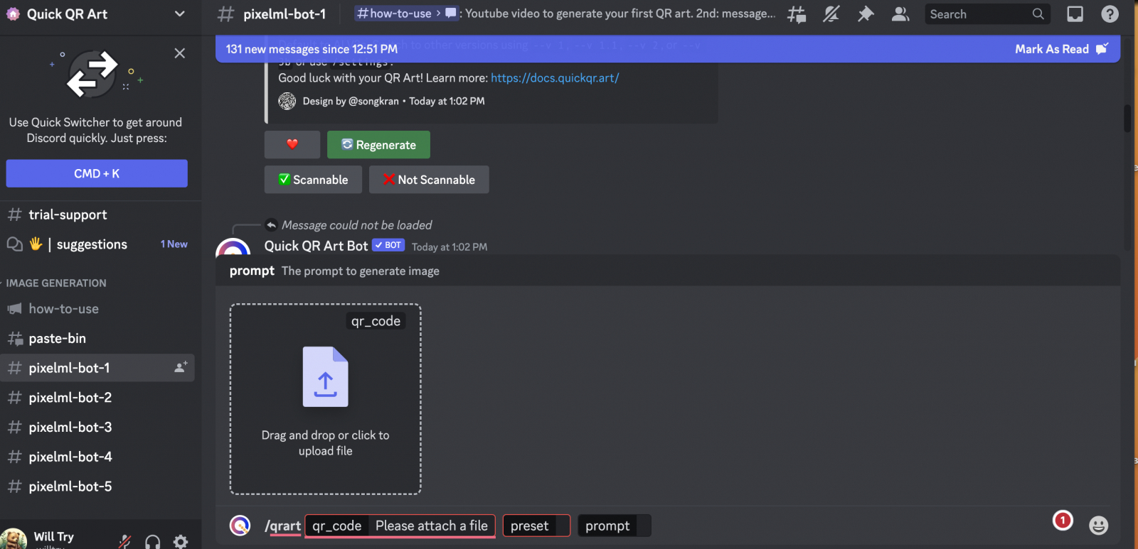This screenshot has width=1138, height=549.
Task: Dismiss the Quick Switcher tip
Action: coord(180,53)
